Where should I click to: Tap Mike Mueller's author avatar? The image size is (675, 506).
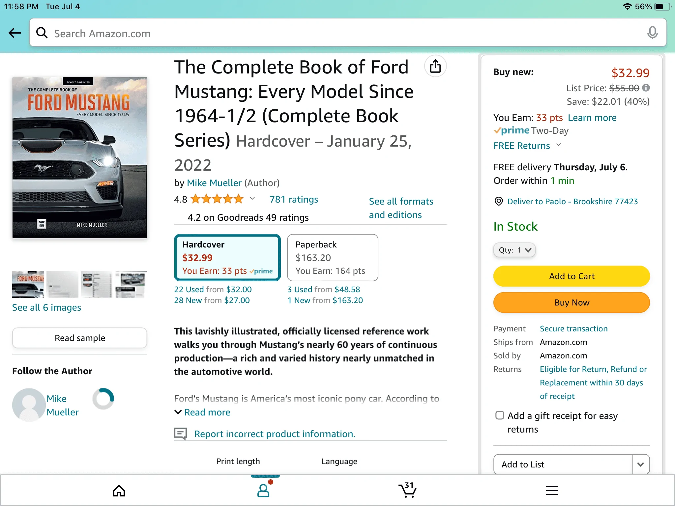click(x=29, y=405)
